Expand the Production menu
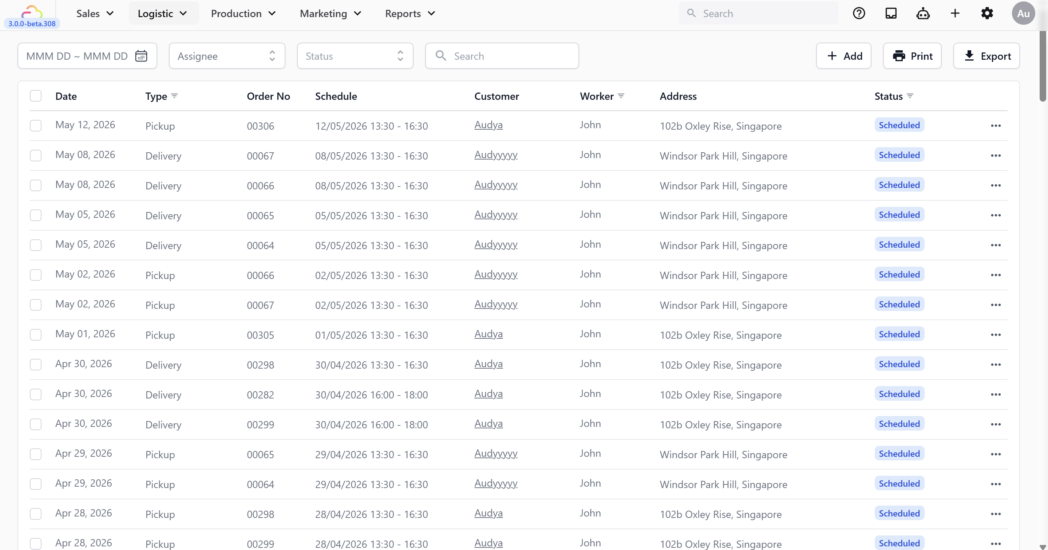1048x550 pixels. 243,13
